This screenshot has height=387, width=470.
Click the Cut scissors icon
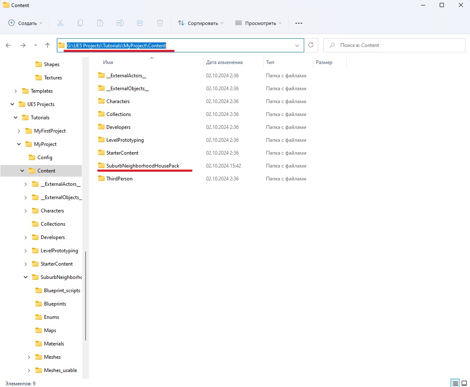coord(60,23)
